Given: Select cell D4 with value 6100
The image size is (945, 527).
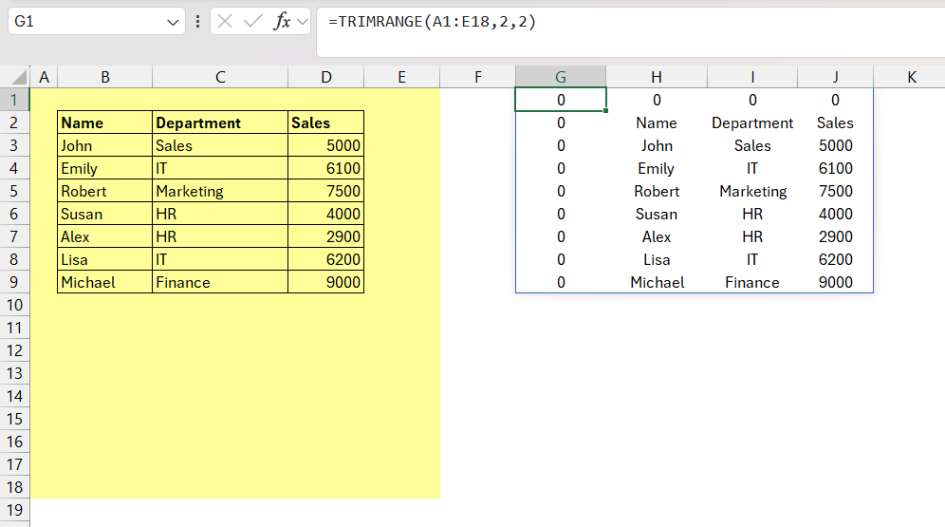Looking at the screenshot, I should (x=326, y=168).
